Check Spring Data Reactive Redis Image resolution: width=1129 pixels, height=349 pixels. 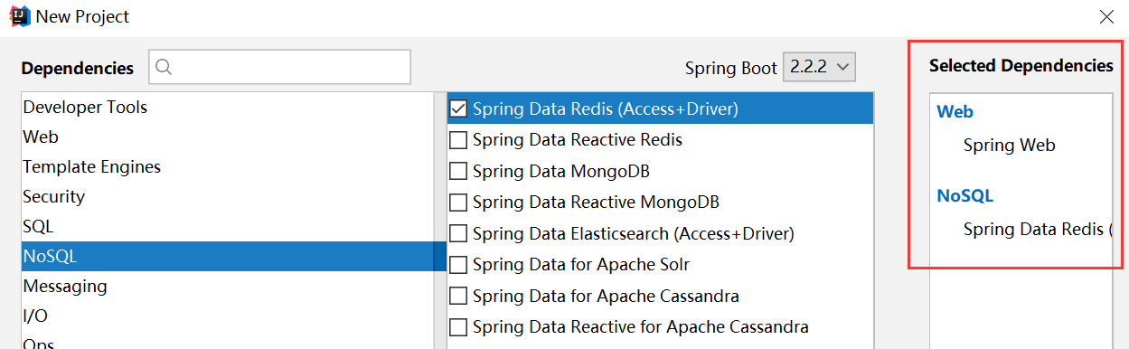point(458,140)
